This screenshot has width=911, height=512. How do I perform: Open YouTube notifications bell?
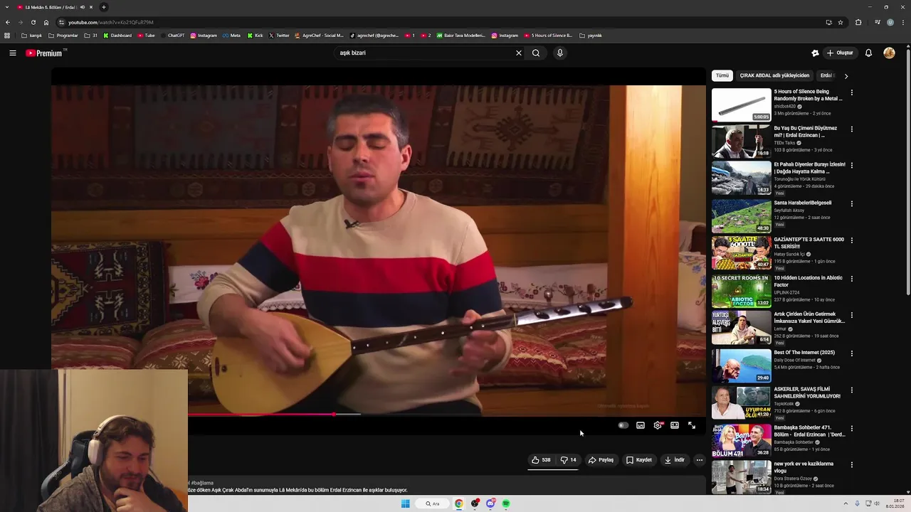tap(868, 53)
